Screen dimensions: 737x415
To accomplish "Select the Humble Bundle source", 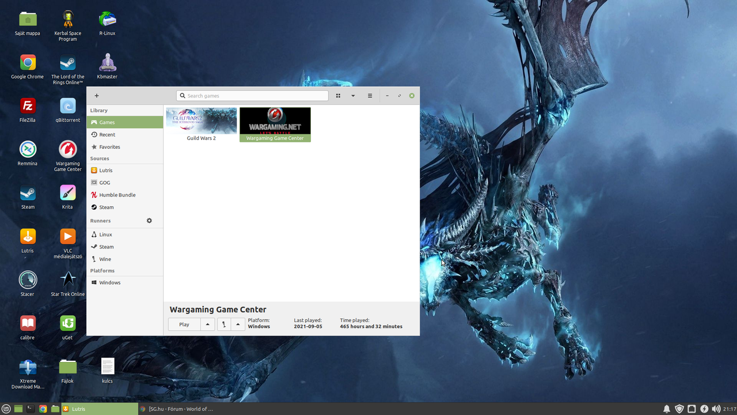I will (x=125, y=195).
